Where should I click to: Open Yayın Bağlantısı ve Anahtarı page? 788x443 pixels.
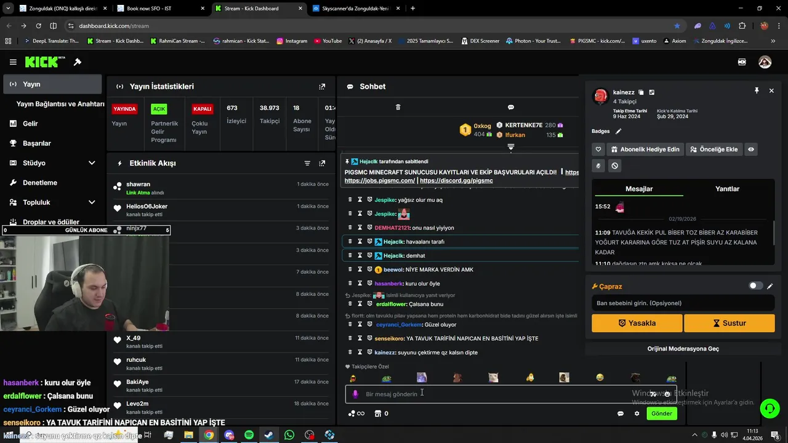60,104
